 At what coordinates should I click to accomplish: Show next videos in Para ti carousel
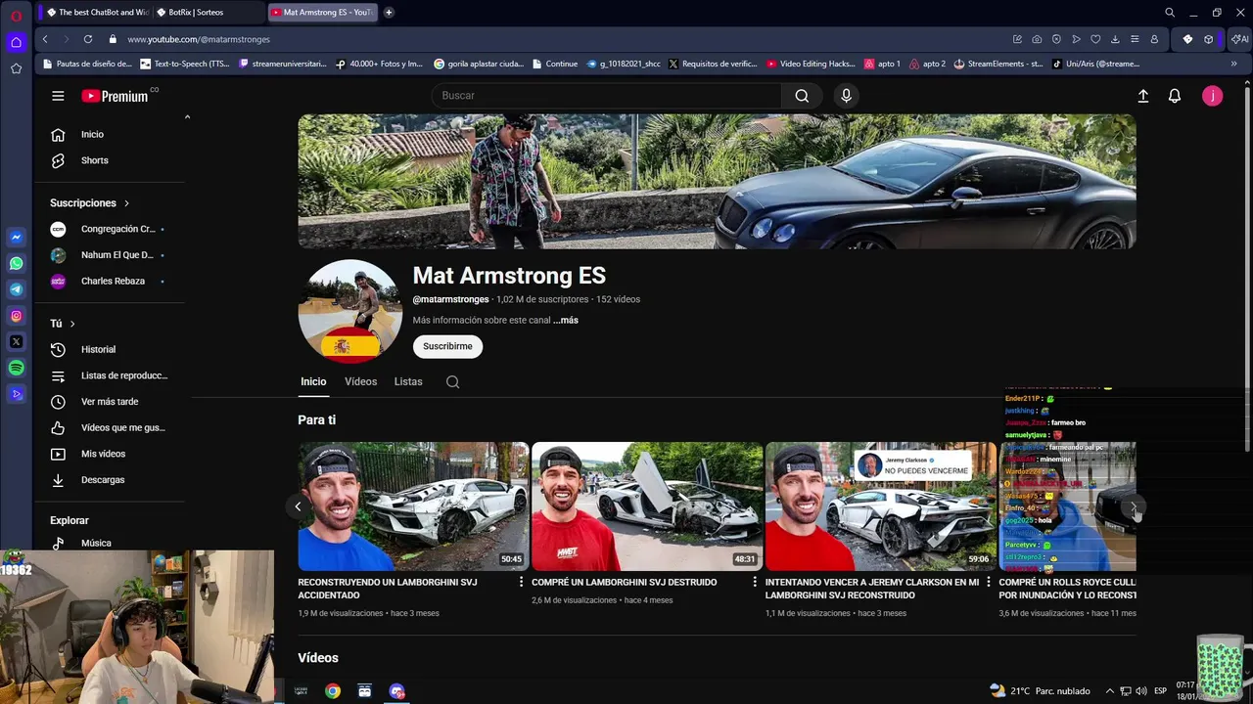pos(1134,506)
